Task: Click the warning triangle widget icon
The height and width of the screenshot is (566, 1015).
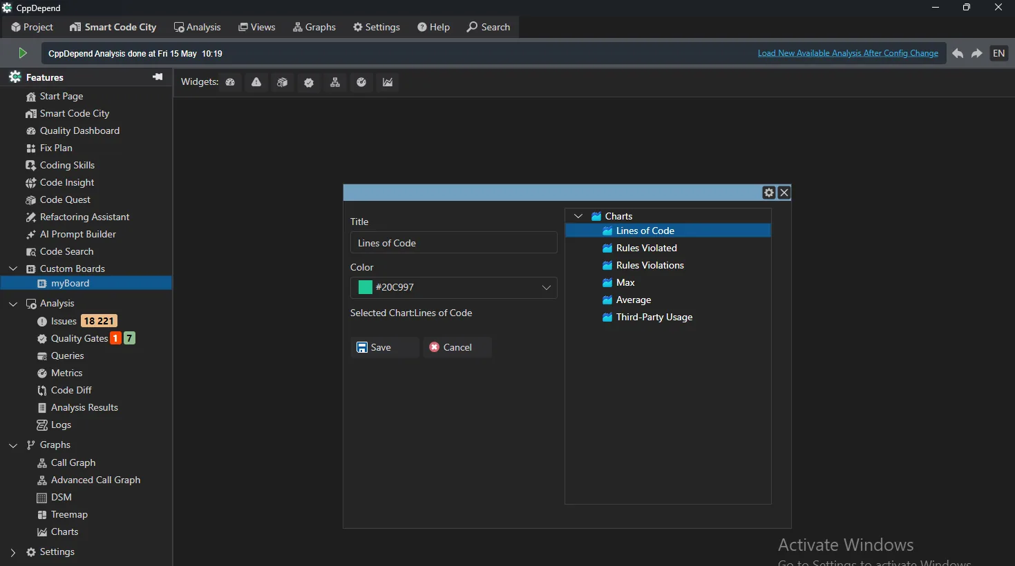Action: click(x=256, y=82)
